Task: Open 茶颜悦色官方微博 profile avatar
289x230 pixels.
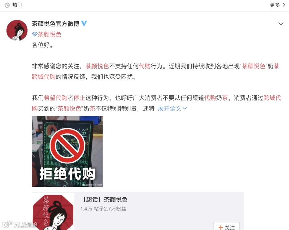Action: point(17,30)
